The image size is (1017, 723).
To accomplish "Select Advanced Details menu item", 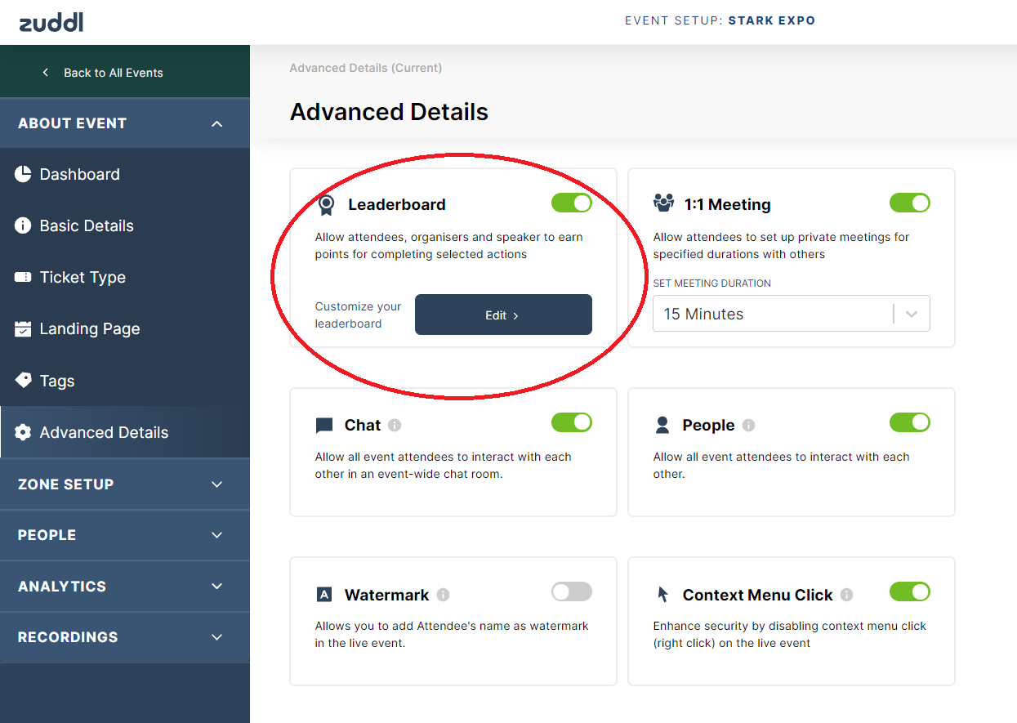I will (125, 432).
